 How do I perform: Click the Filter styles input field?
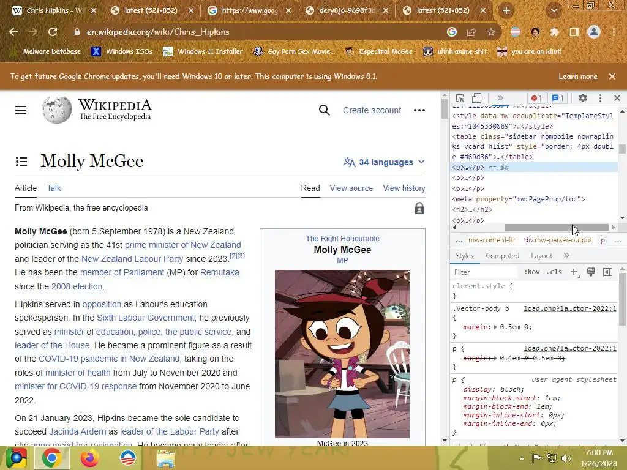coord(485,272)
